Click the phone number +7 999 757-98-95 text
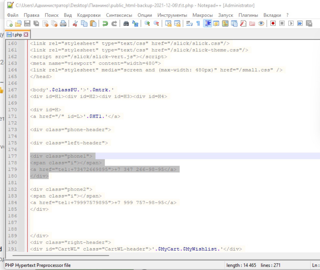The image size is (320, 270). click(139, 202)
